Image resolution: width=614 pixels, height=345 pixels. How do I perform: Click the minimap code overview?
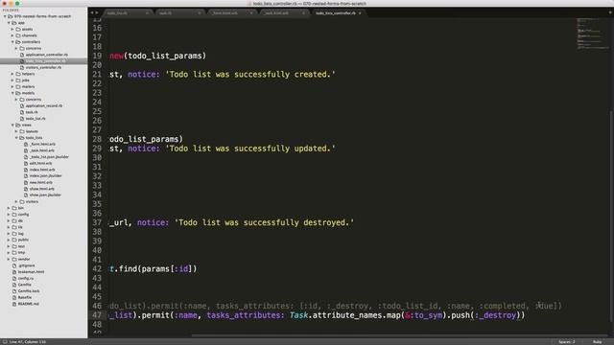point(592,34)
